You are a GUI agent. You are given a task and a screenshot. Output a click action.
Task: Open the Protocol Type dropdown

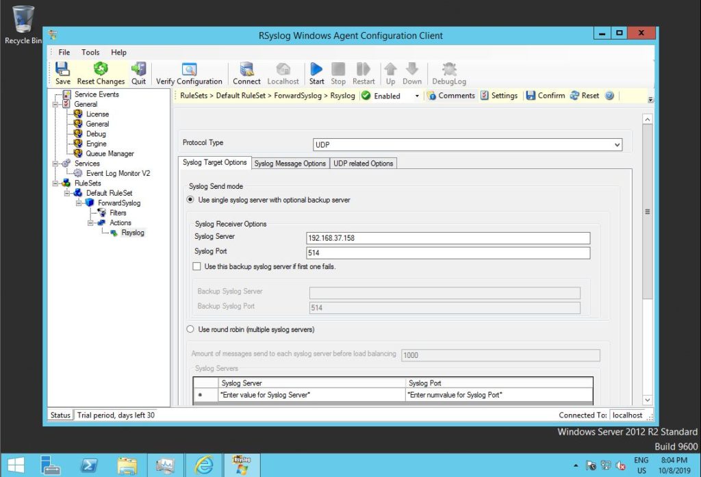(617, 145)
